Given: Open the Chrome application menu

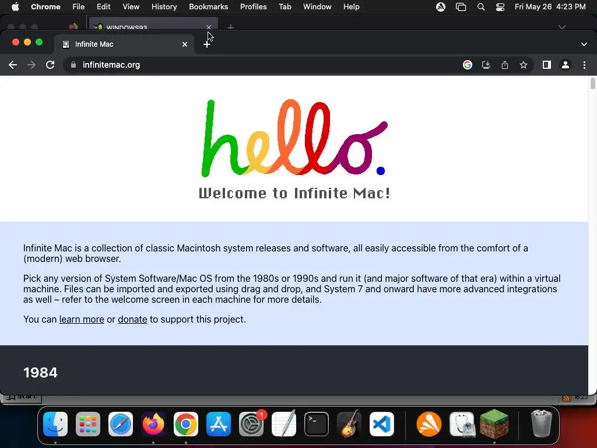Looking at the screenshot, I should [45, 7].
